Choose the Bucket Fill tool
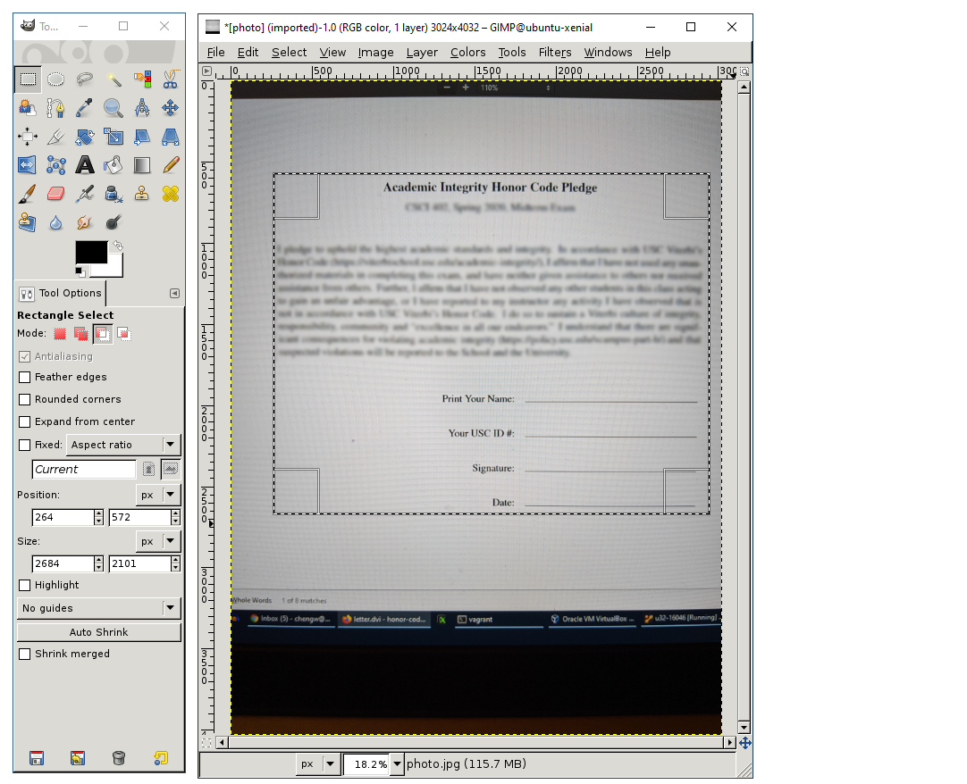 coord(114,164)
